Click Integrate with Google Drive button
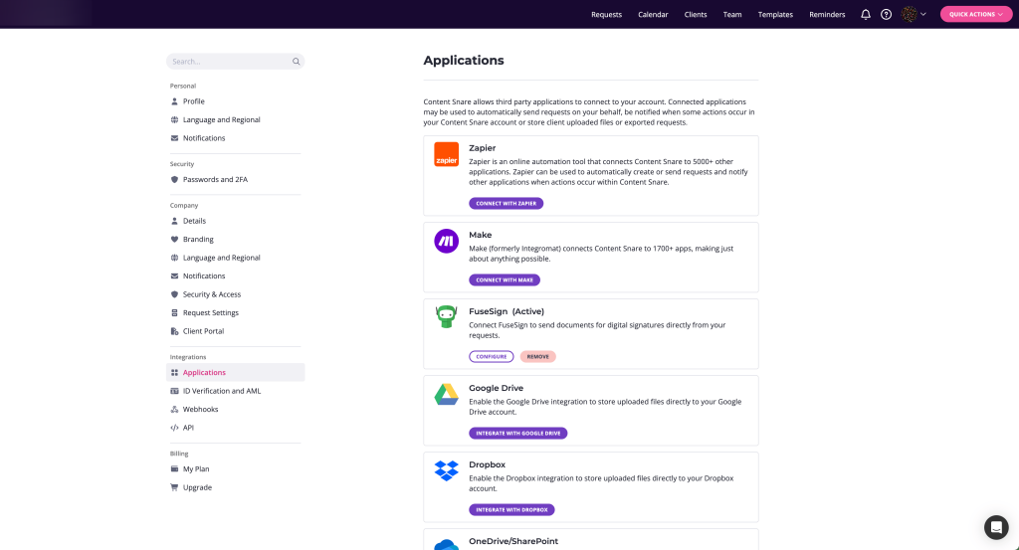1019x550 pixels. 517,433
